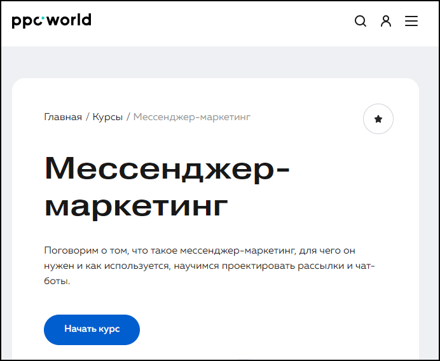The image size is (440, 361).
Task: Add course to favorites with star icon
Action: pos(378,119)
